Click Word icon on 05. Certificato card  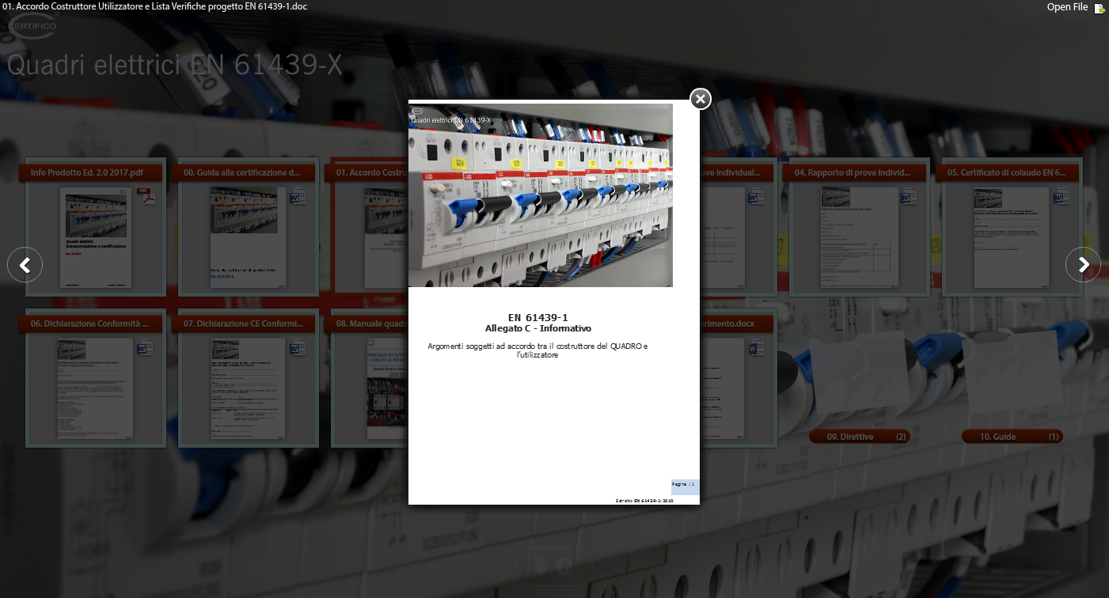coord(1062,196)
